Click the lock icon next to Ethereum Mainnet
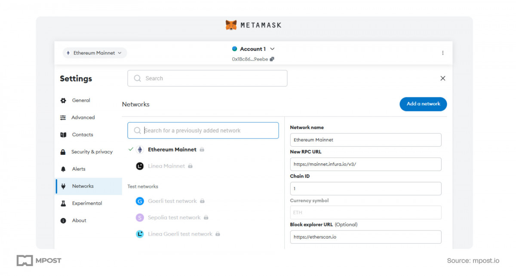Image resolution: width=516 pixels, height=276 pixels. (x=202, y=150)
